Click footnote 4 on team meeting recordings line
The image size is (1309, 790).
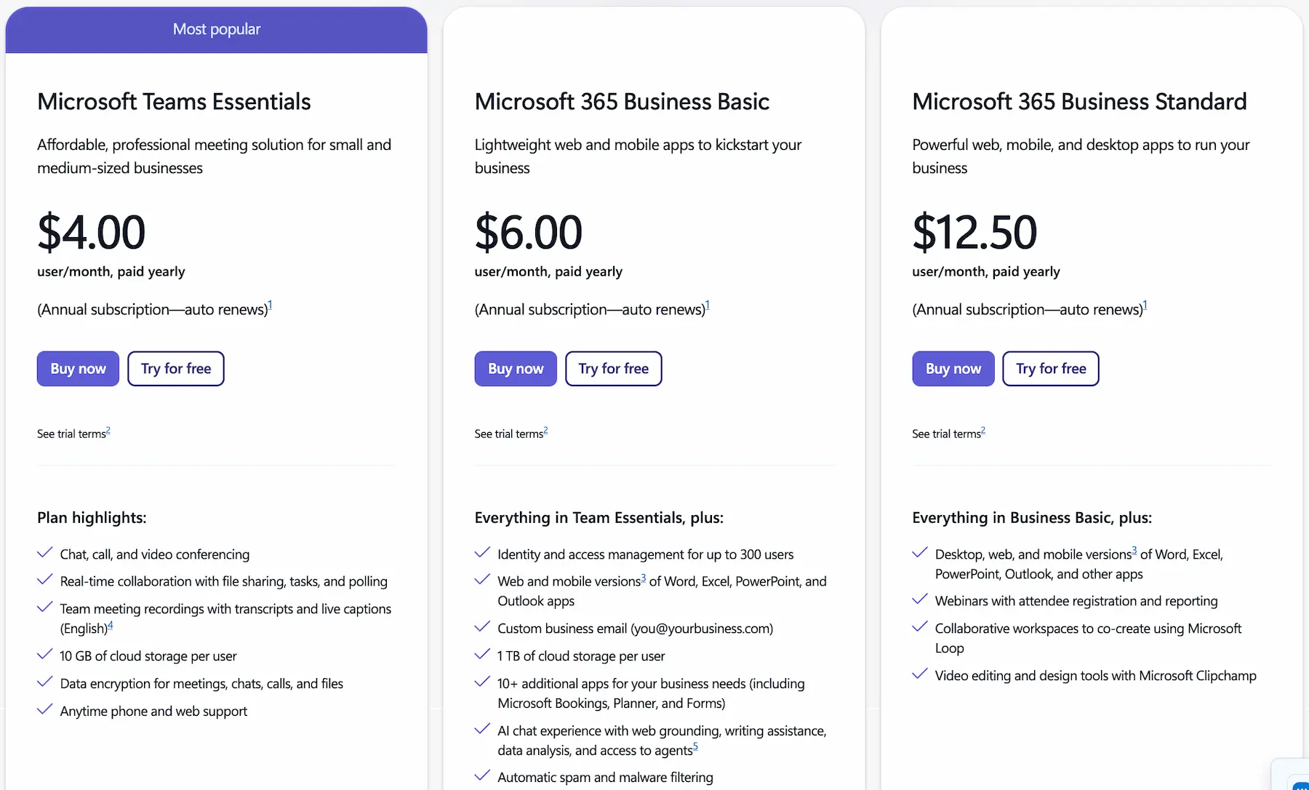[111, 623]
